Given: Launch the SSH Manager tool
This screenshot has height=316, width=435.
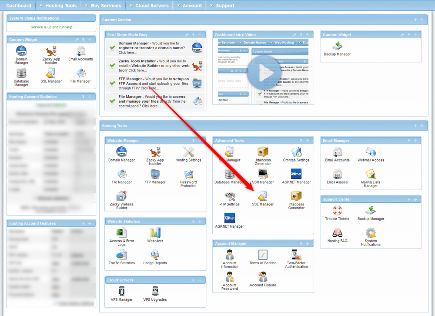Looking at the screenshot, I should [x=263, y=176].
